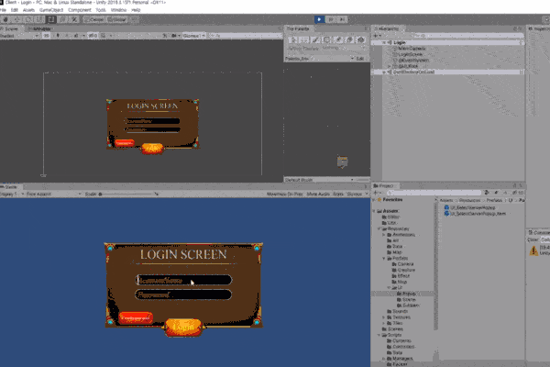Toggle Mute Audio in Game view
Screen dimensions: 550x367
(317, 195)
